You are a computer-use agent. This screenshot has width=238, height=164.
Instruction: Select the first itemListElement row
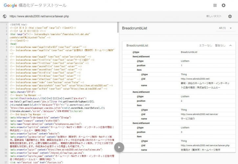[141, 56]
